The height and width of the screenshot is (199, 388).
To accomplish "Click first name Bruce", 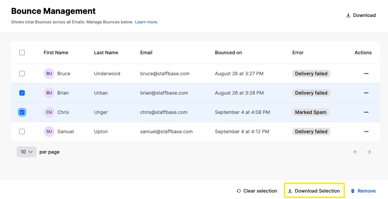I will click(64, 74).
